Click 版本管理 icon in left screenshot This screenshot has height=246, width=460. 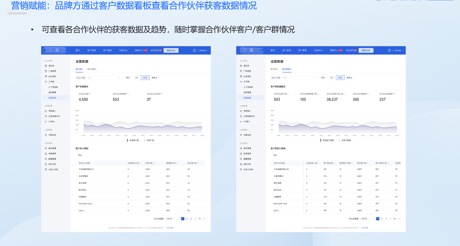(46, 148)
